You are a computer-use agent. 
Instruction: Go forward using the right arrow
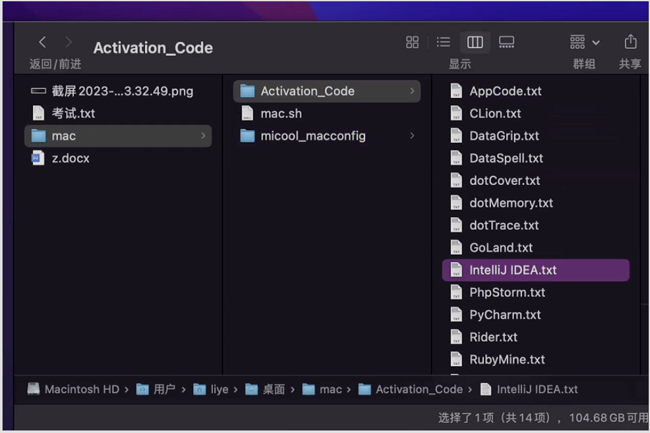tap(69, 43)
